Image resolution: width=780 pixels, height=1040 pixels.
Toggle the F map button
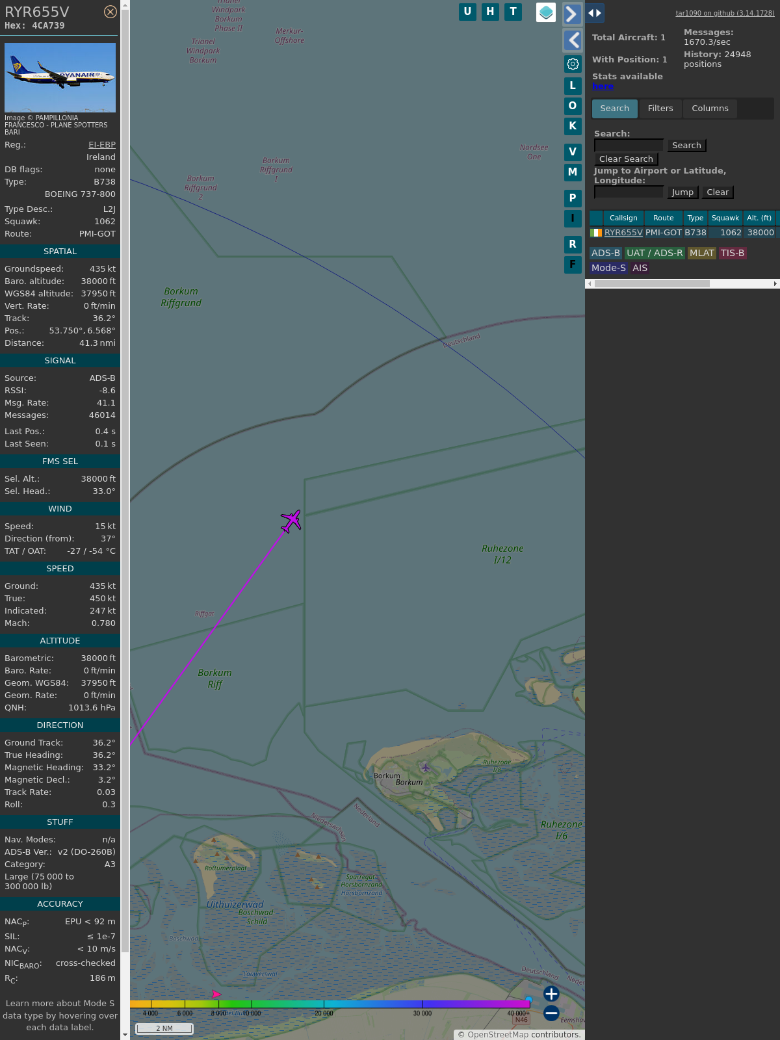click(x=573, y=265)
